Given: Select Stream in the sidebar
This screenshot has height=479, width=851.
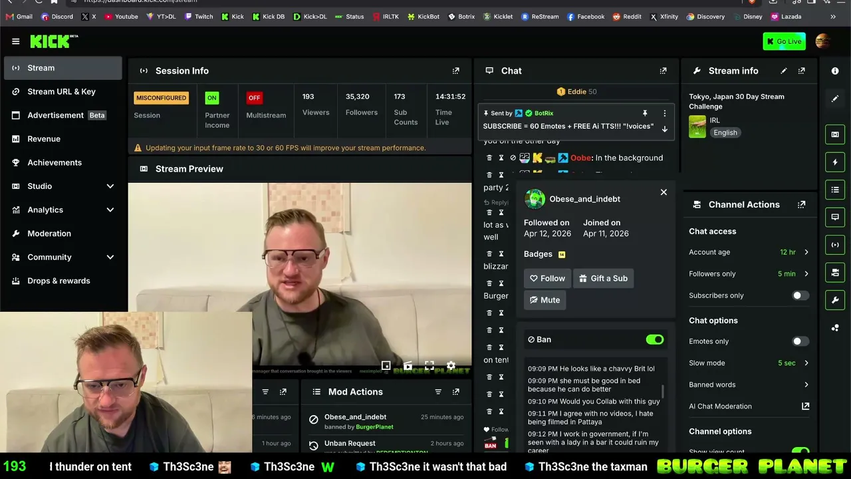Looking at the screenshot, I should point(63,68).
